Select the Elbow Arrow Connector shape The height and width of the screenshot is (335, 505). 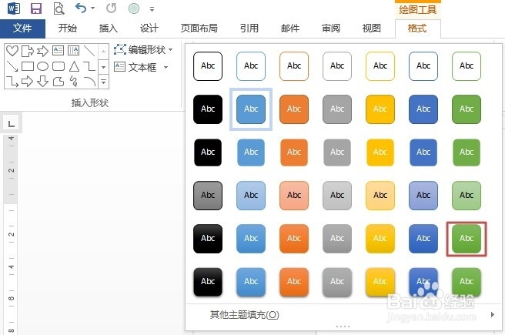coord(12,82)
